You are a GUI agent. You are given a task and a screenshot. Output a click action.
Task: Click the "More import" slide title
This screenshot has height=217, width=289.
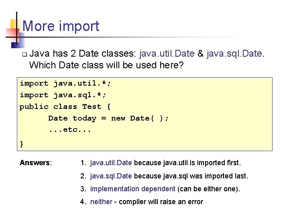point(61,26)
